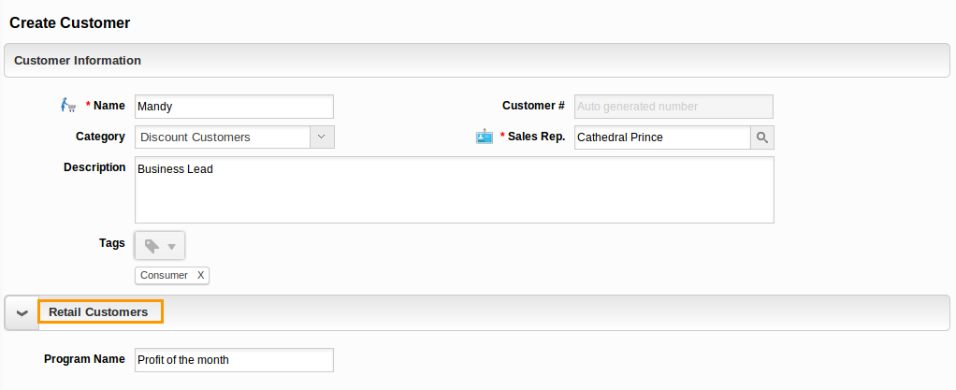Click the Customer Information section header
The height and width of the screenshot is (390, 956).
point(78,61)
